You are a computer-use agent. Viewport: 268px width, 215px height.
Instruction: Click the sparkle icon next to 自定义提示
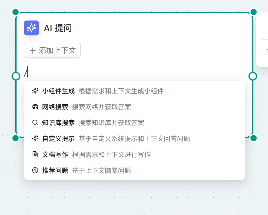(35, 139)
